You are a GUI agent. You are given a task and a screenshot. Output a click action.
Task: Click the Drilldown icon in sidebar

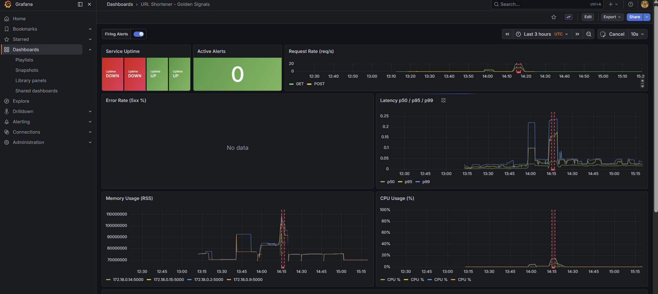7,111
